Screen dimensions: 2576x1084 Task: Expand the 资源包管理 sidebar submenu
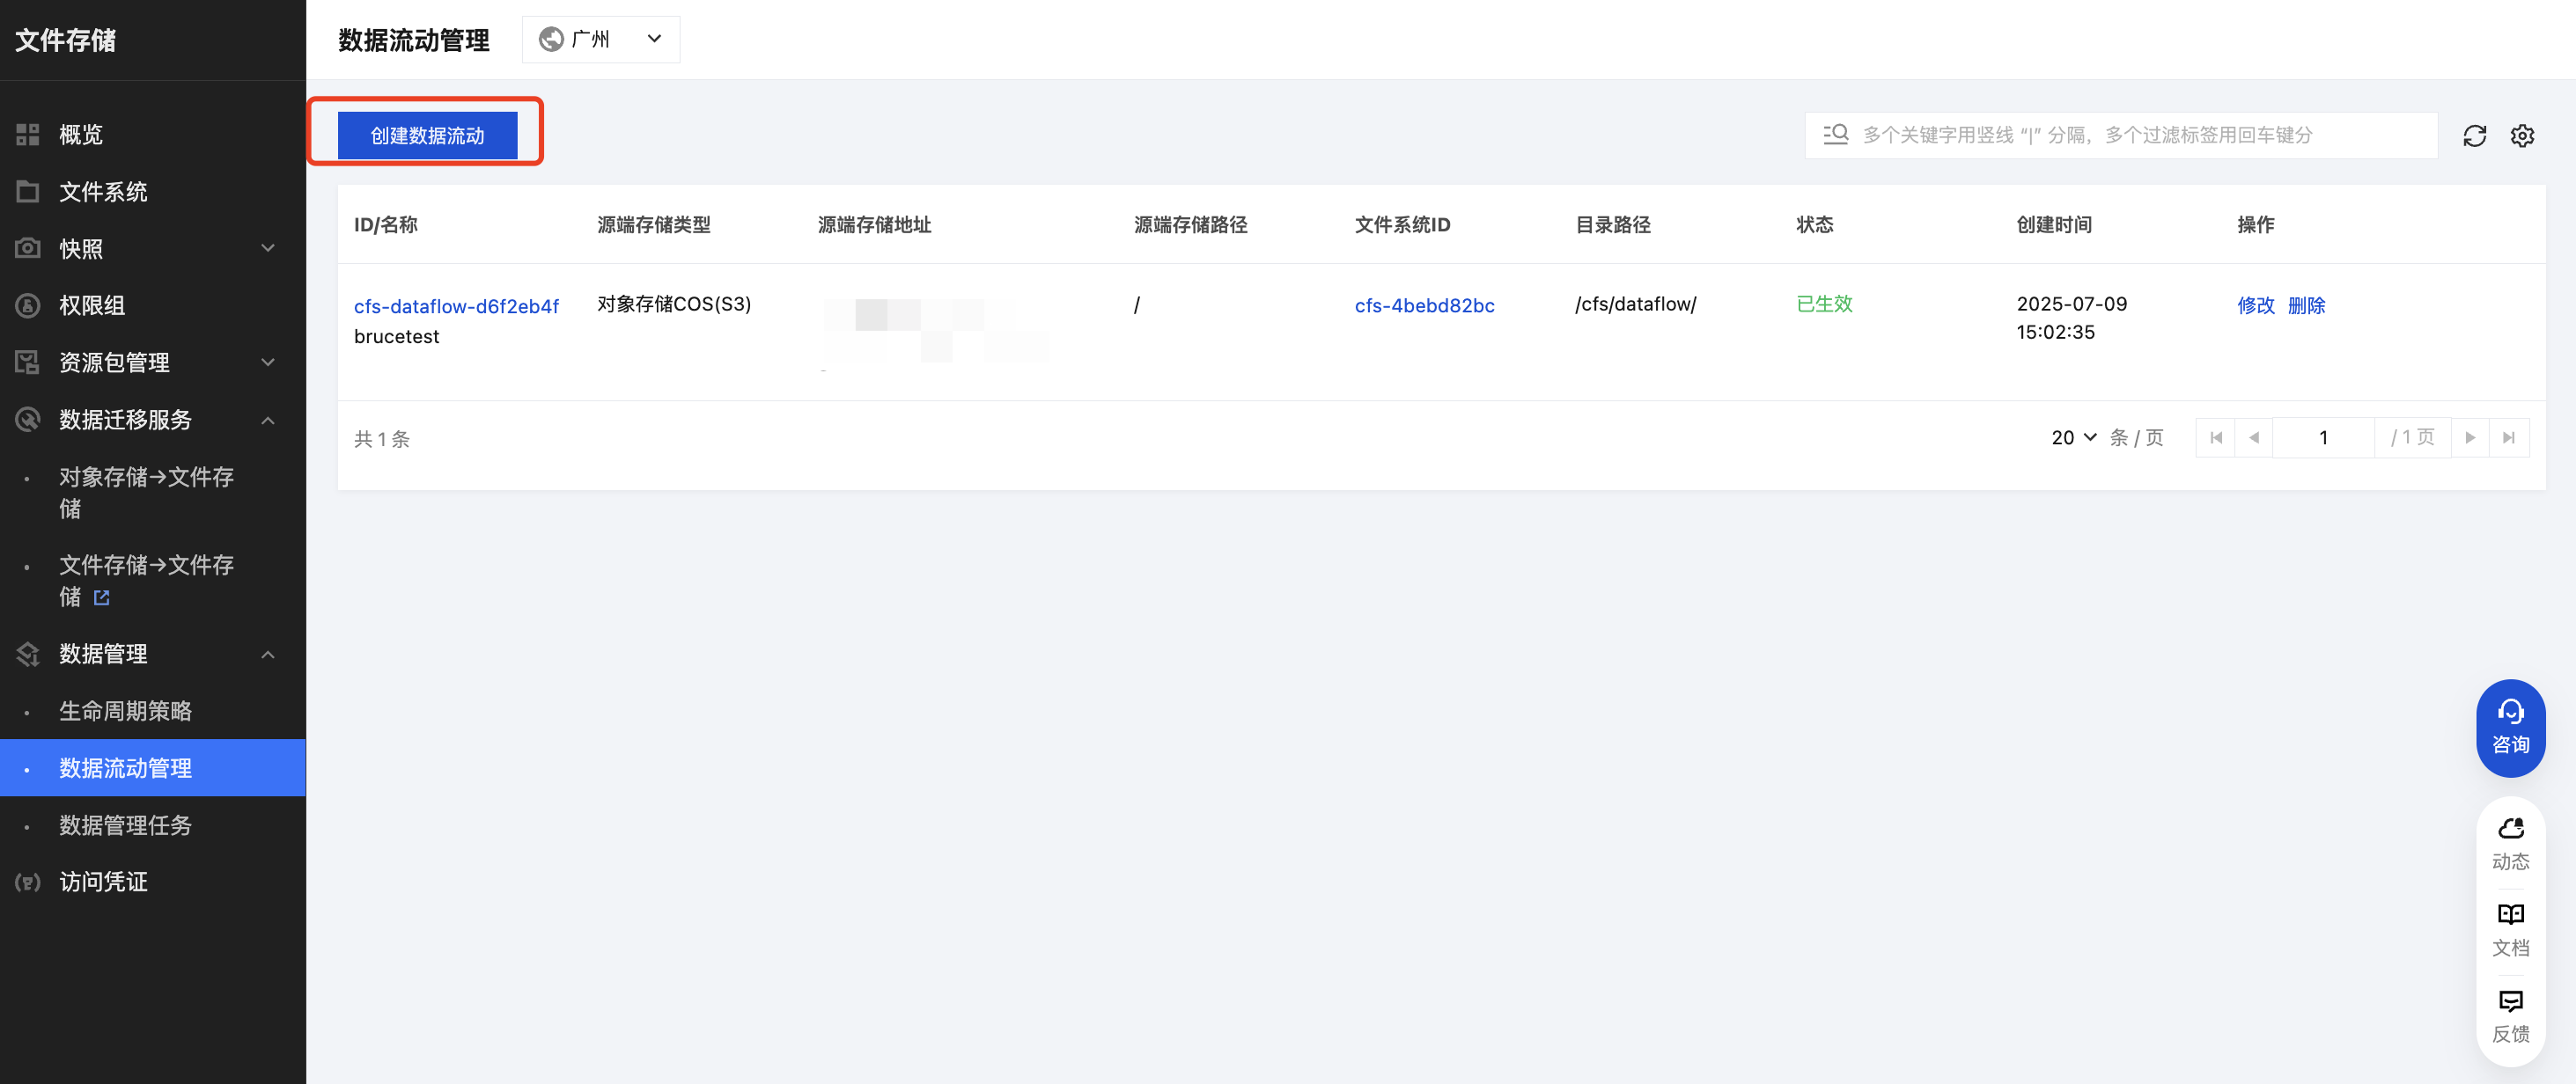point(267,362)
